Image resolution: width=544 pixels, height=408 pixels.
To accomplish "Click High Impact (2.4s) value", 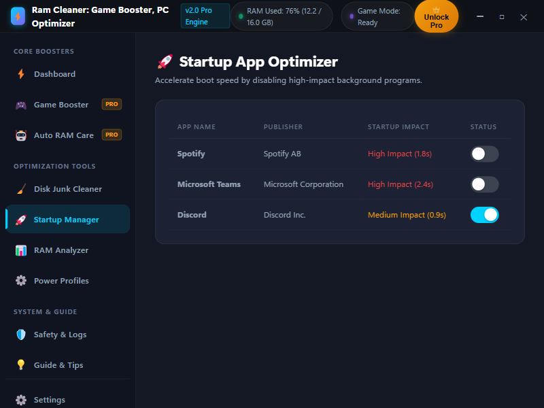I will tap(401, 184).
